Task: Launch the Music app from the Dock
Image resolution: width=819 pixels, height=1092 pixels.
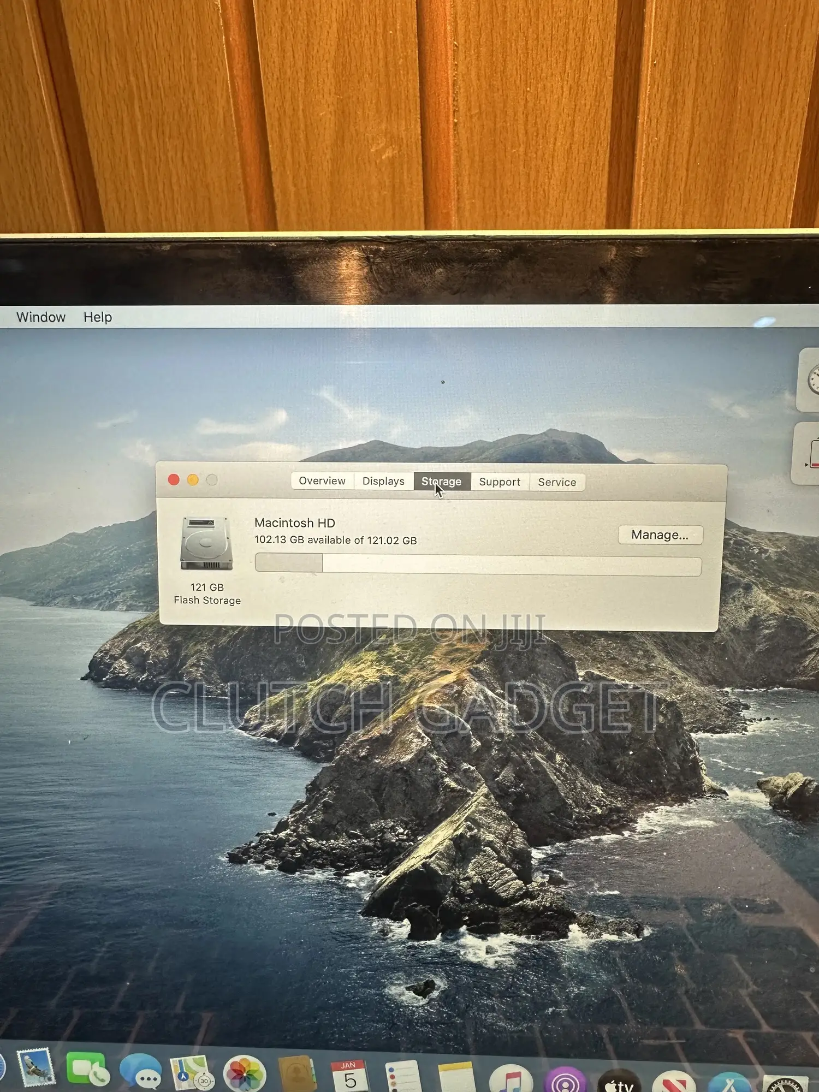Action: pyautogui.click(x=511, y=1078)
